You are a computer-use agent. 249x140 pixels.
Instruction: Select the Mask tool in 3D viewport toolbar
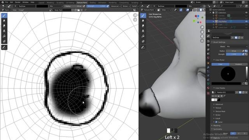coord(143,41)
